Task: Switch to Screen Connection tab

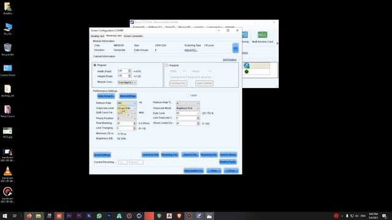Action: [134, 36]
